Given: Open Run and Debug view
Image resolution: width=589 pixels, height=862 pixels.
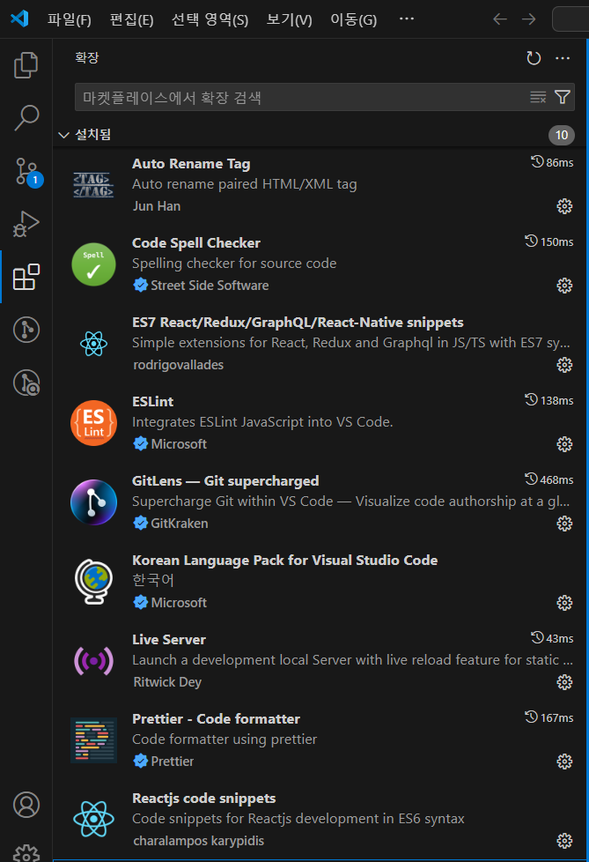Looking at the screenshot, I should coord(26,224).
